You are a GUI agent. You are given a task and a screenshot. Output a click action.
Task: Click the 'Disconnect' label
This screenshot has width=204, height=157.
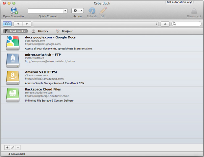point(194,16)
